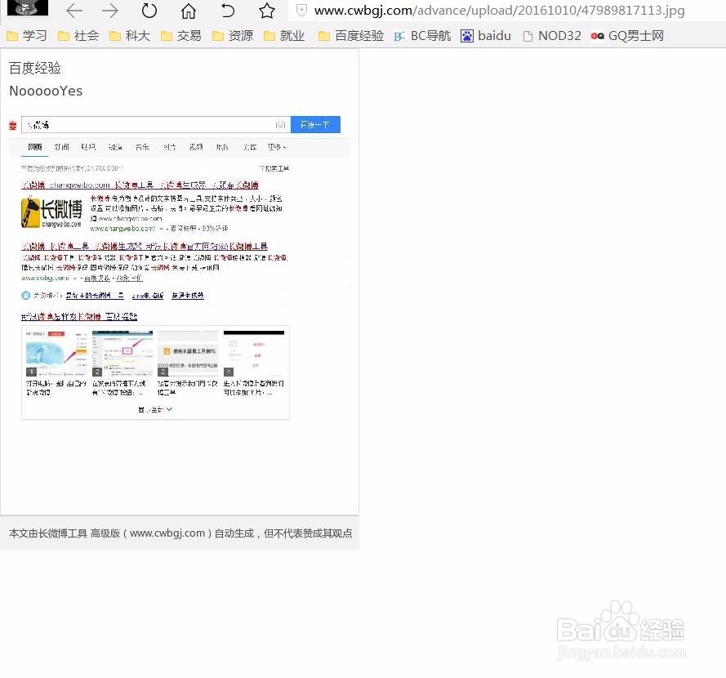Open the search tools link (搜索工具)

(x=274, y=168)
